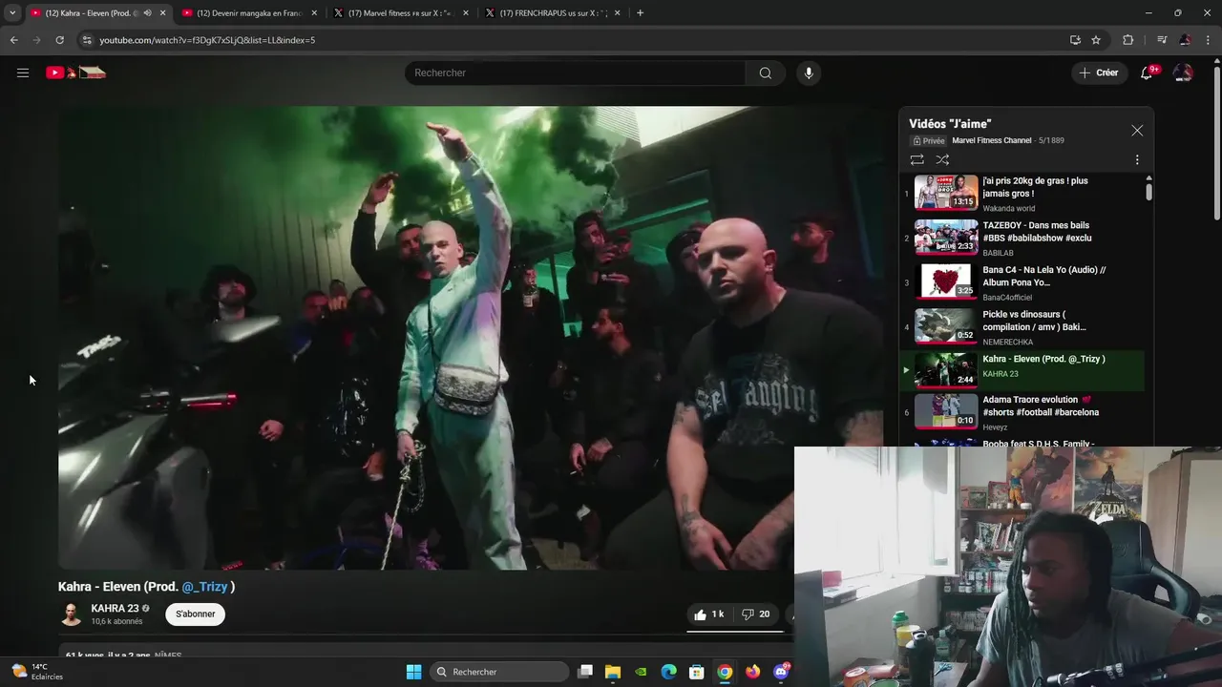Screen dimensions: 1222x687
Task: Click the Créer button
Action: [1098, 73]
